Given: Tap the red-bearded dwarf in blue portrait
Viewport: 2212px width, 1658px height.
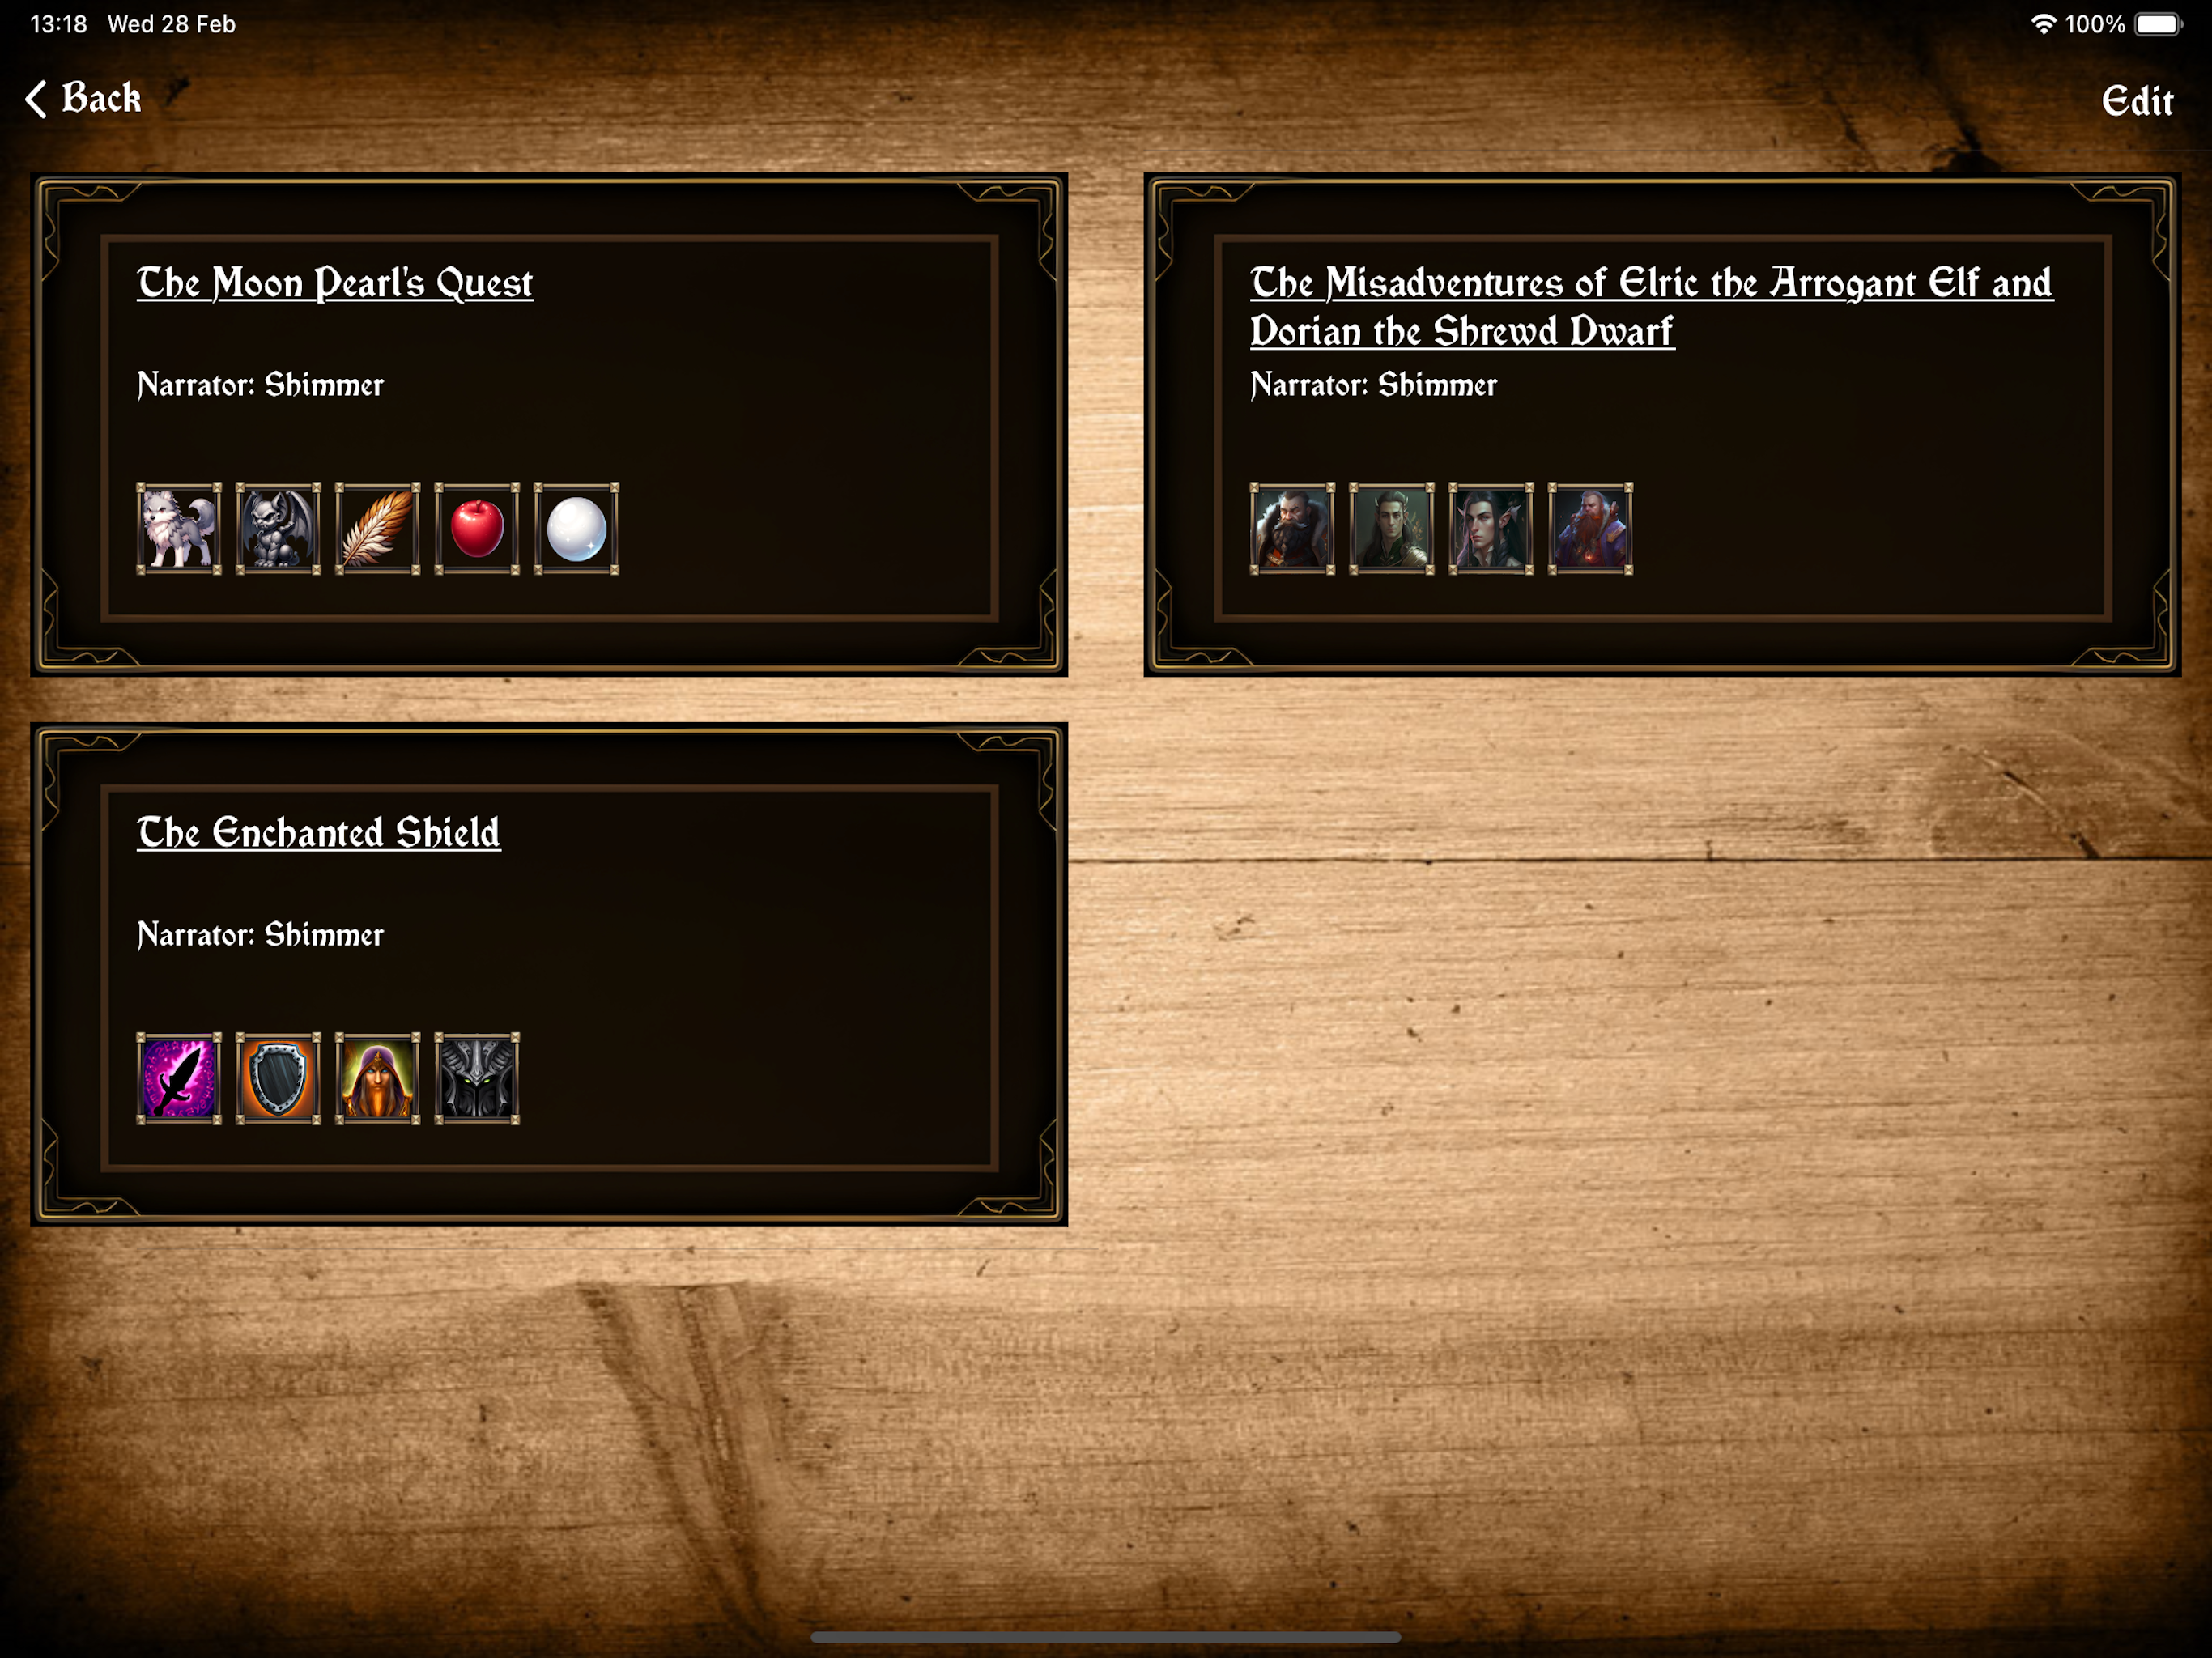Looking at the screenshot, I should tap(1590, 528).
